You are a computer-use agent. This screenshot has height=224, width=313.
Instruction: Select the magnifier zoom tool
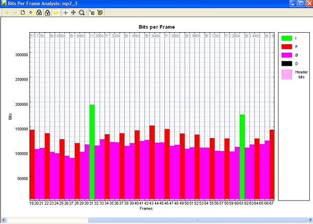[x=81, y=11]
